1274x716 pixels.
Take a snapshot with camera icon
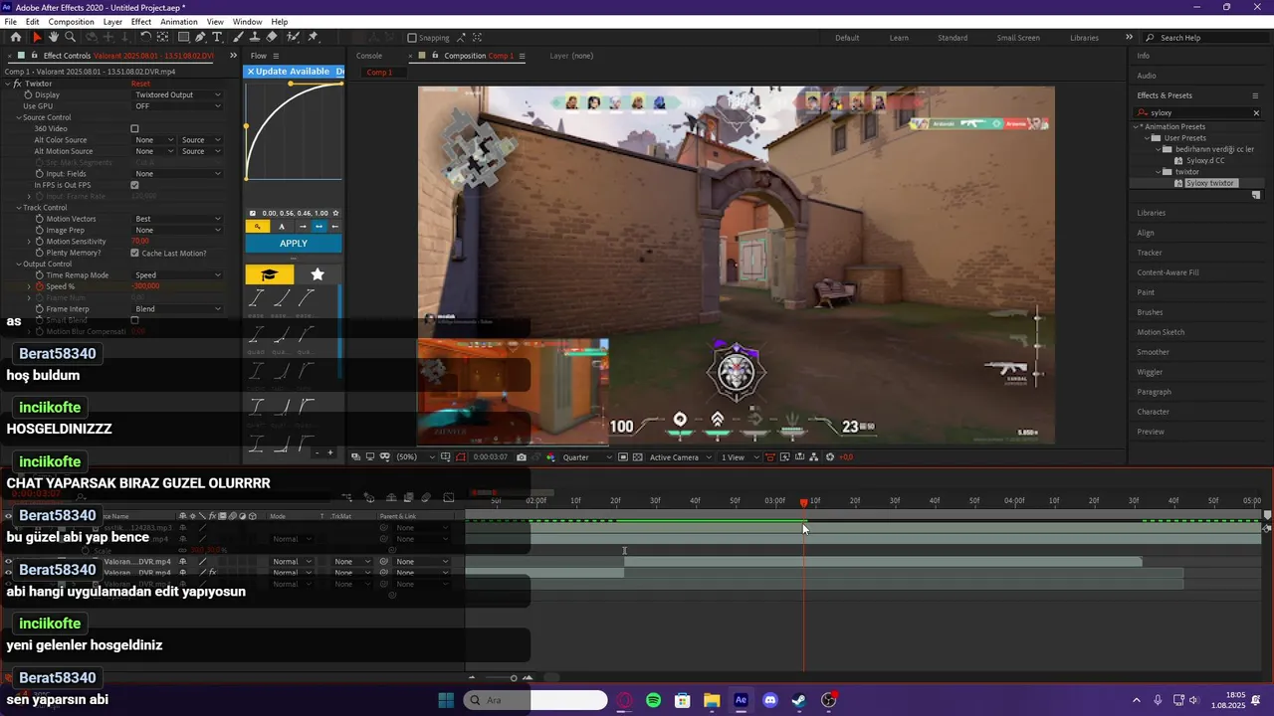(x=522, y=456)
